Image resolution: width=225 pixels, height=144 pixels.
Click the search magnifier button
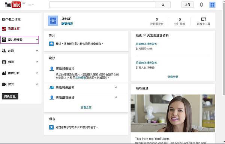point(163,5)
